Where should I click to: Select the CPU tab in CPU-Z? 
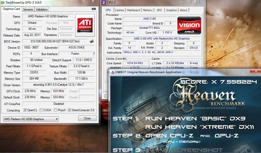(108, 10)
